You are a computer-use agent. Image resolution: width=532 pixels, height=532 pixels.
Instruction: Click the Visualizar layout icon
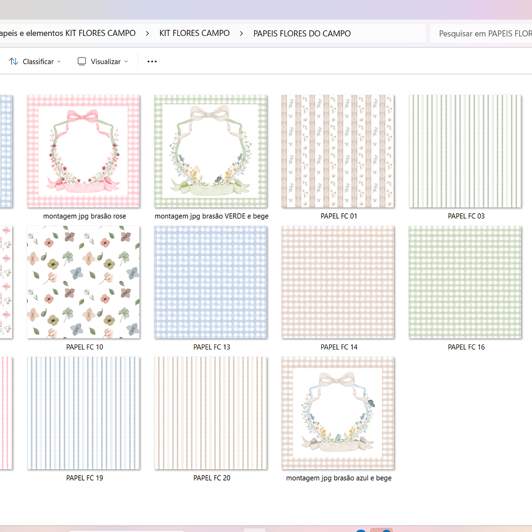coord(82,62)
